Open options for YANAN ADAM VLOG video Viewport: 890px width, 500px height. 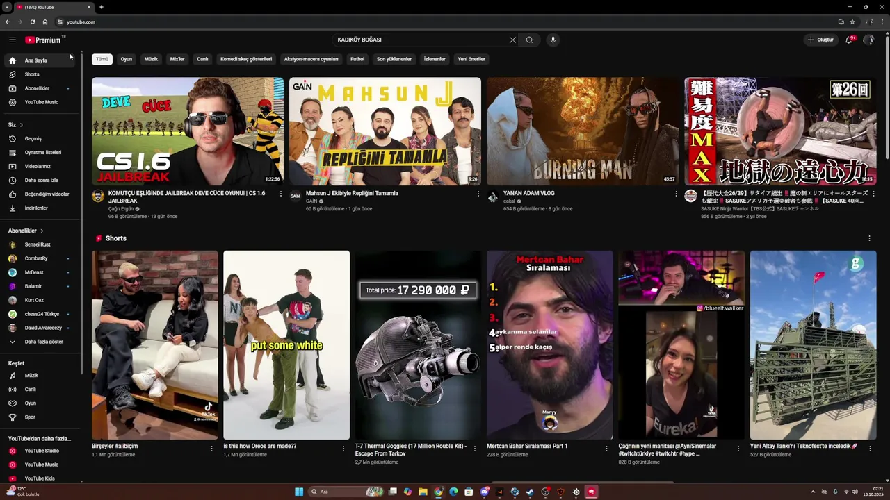pos(676,194)
